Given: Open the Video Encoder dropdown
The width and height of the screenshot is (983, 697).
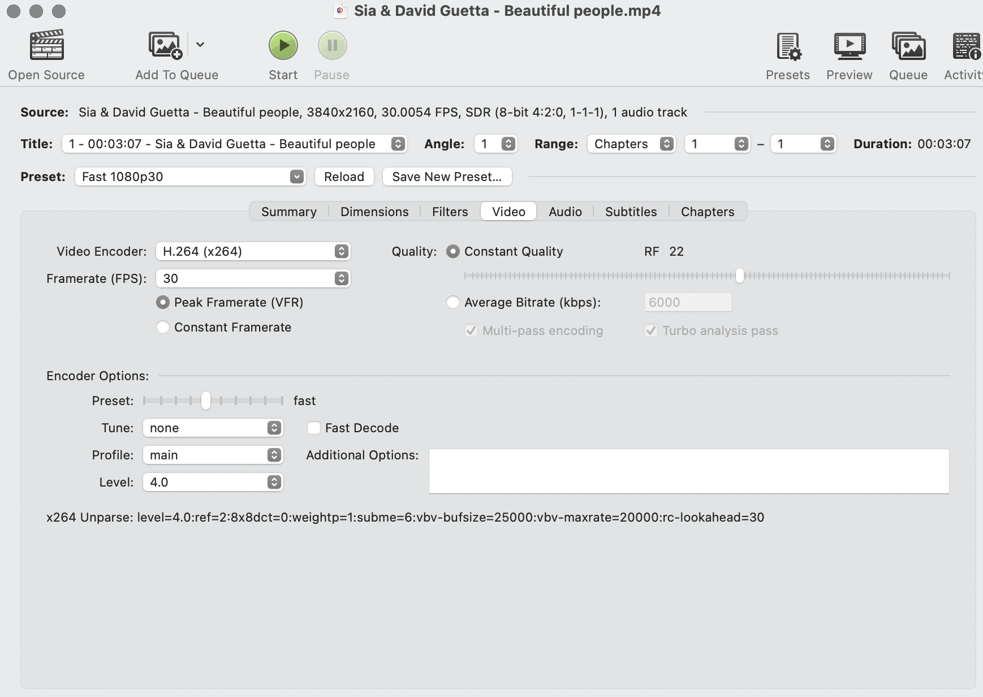Looking at the screenshot, I should [x=253, y=251].
